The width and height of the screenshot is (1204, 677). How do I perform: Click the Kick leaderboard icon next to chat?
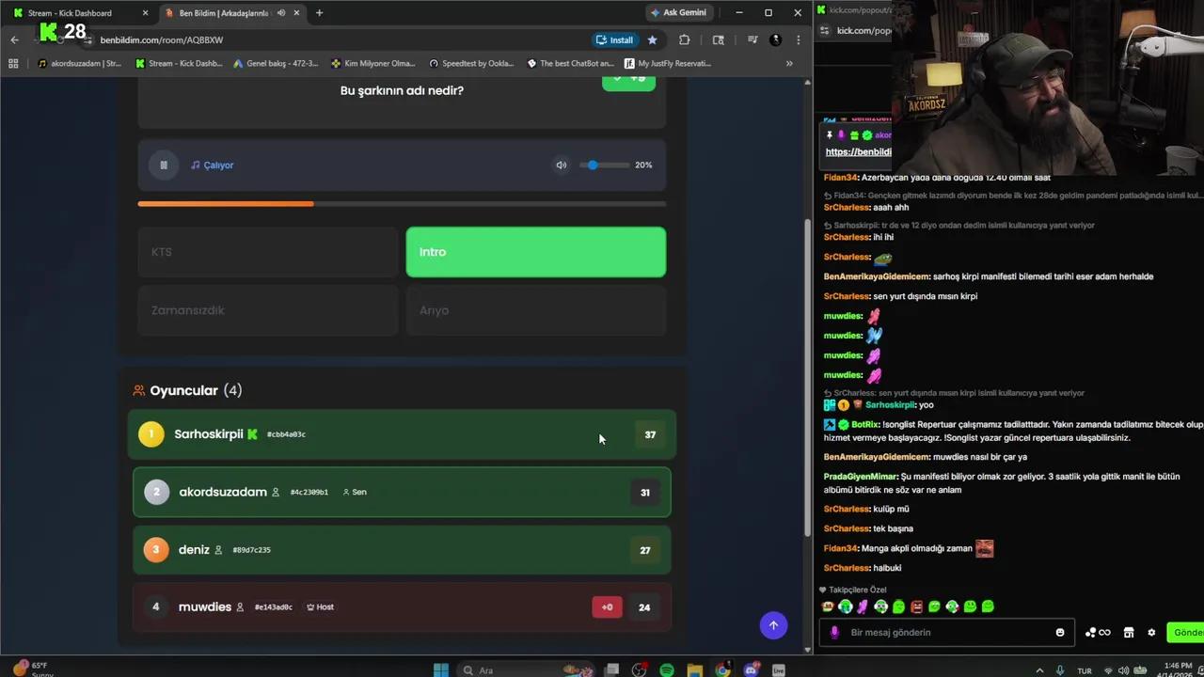pyautogui.click(x=1089, y=632)
